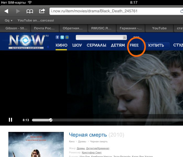The width and height of the screenshot is (183, 157).
Task: Go to Драмы breadcrumb link
Action: (82, 142)
